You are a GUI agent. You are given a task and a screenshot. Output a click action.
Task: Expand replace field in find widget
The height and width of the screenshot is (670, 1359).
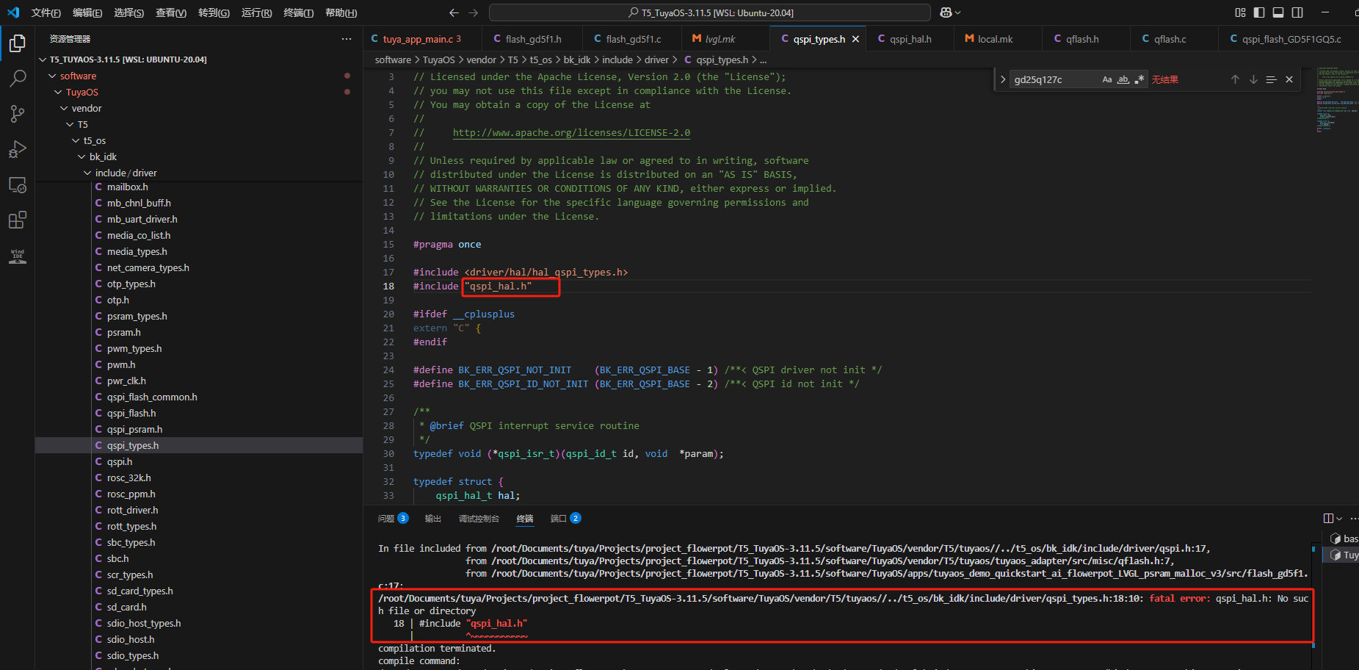[x=1003, y=79]
